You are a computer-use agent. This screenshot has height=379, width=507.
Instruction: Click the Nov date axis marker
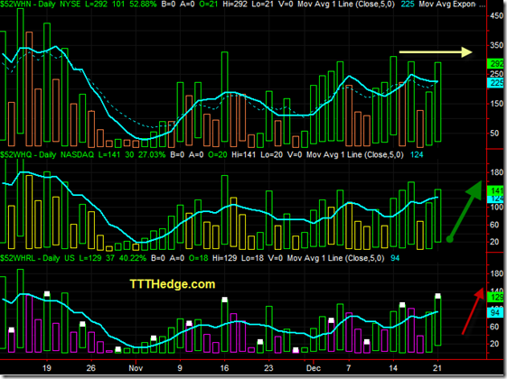pyautogui.click(x=136, y=368)
